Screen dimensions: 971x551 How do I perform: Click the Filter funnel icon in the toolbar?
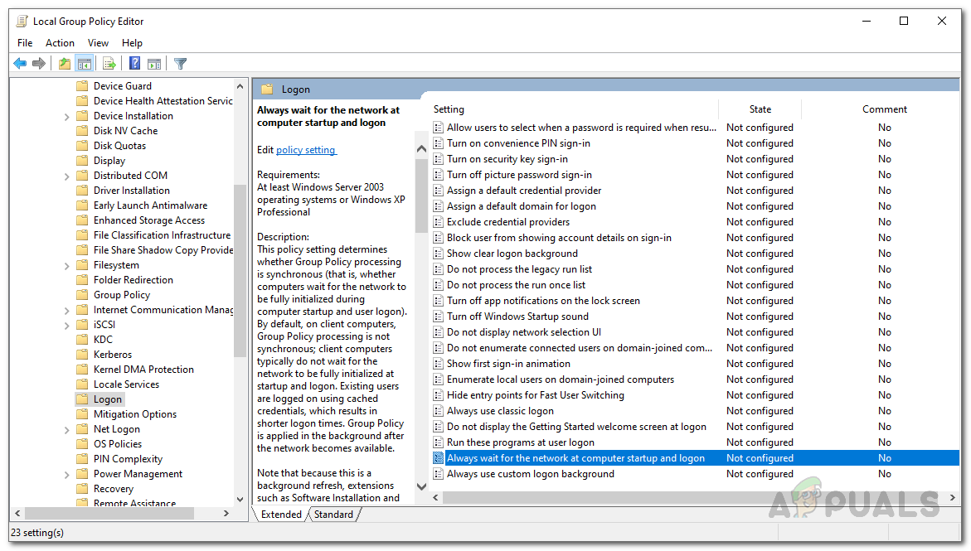180,64
